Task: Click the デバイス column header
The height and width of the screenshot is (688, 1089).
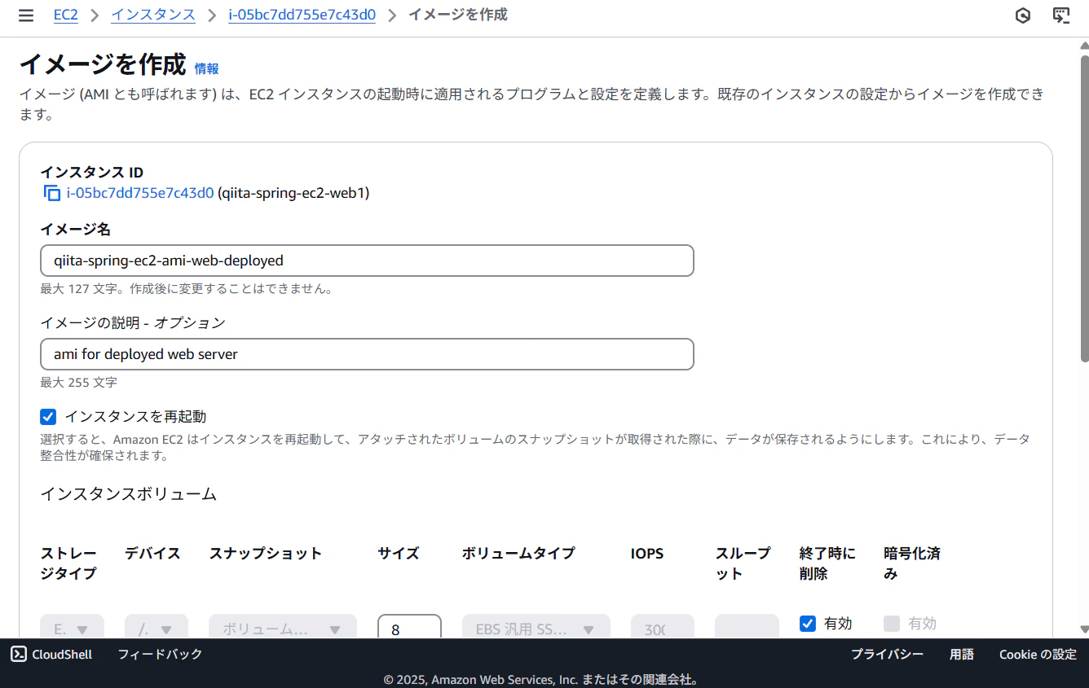Action: click(x=152, y=554)
